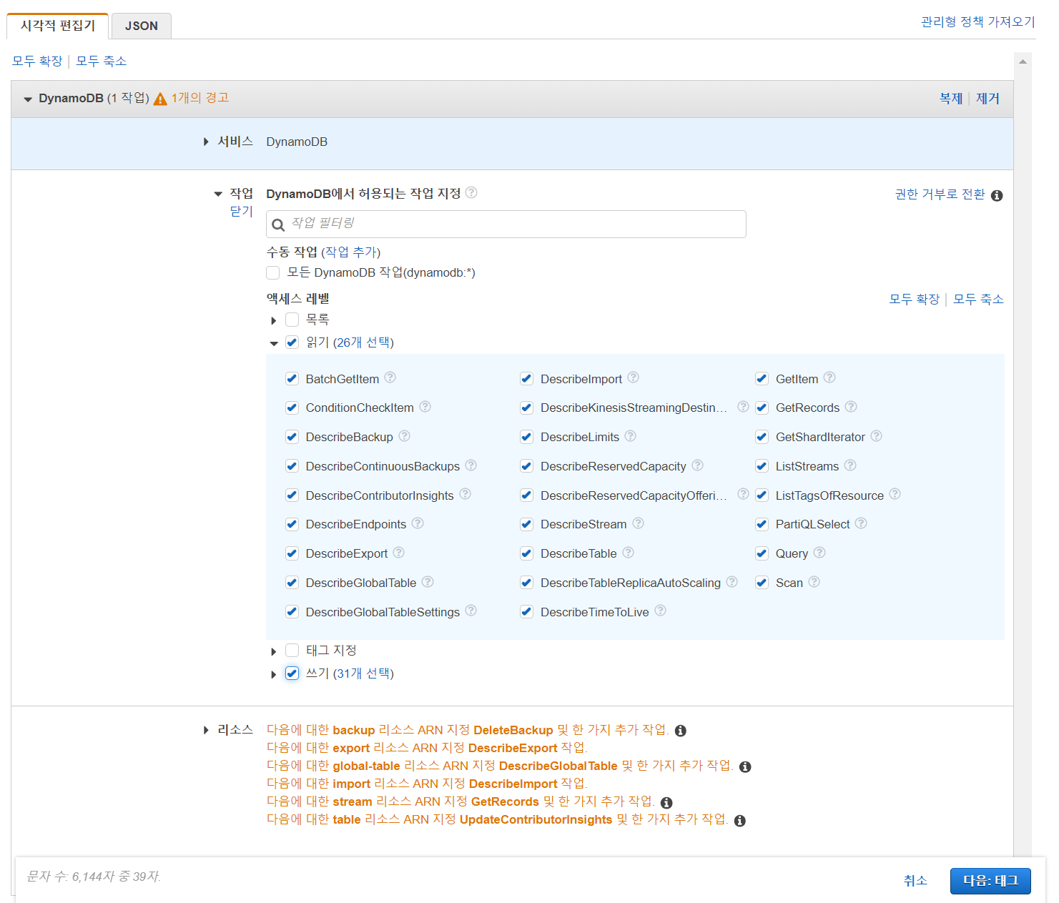Click help icon next to DescribeTable
This screenshot has width=1059, height=903.
point(628,553)
